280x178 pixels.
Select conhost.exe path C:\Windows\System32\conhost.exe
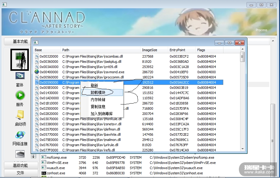[x=176, y=173]
